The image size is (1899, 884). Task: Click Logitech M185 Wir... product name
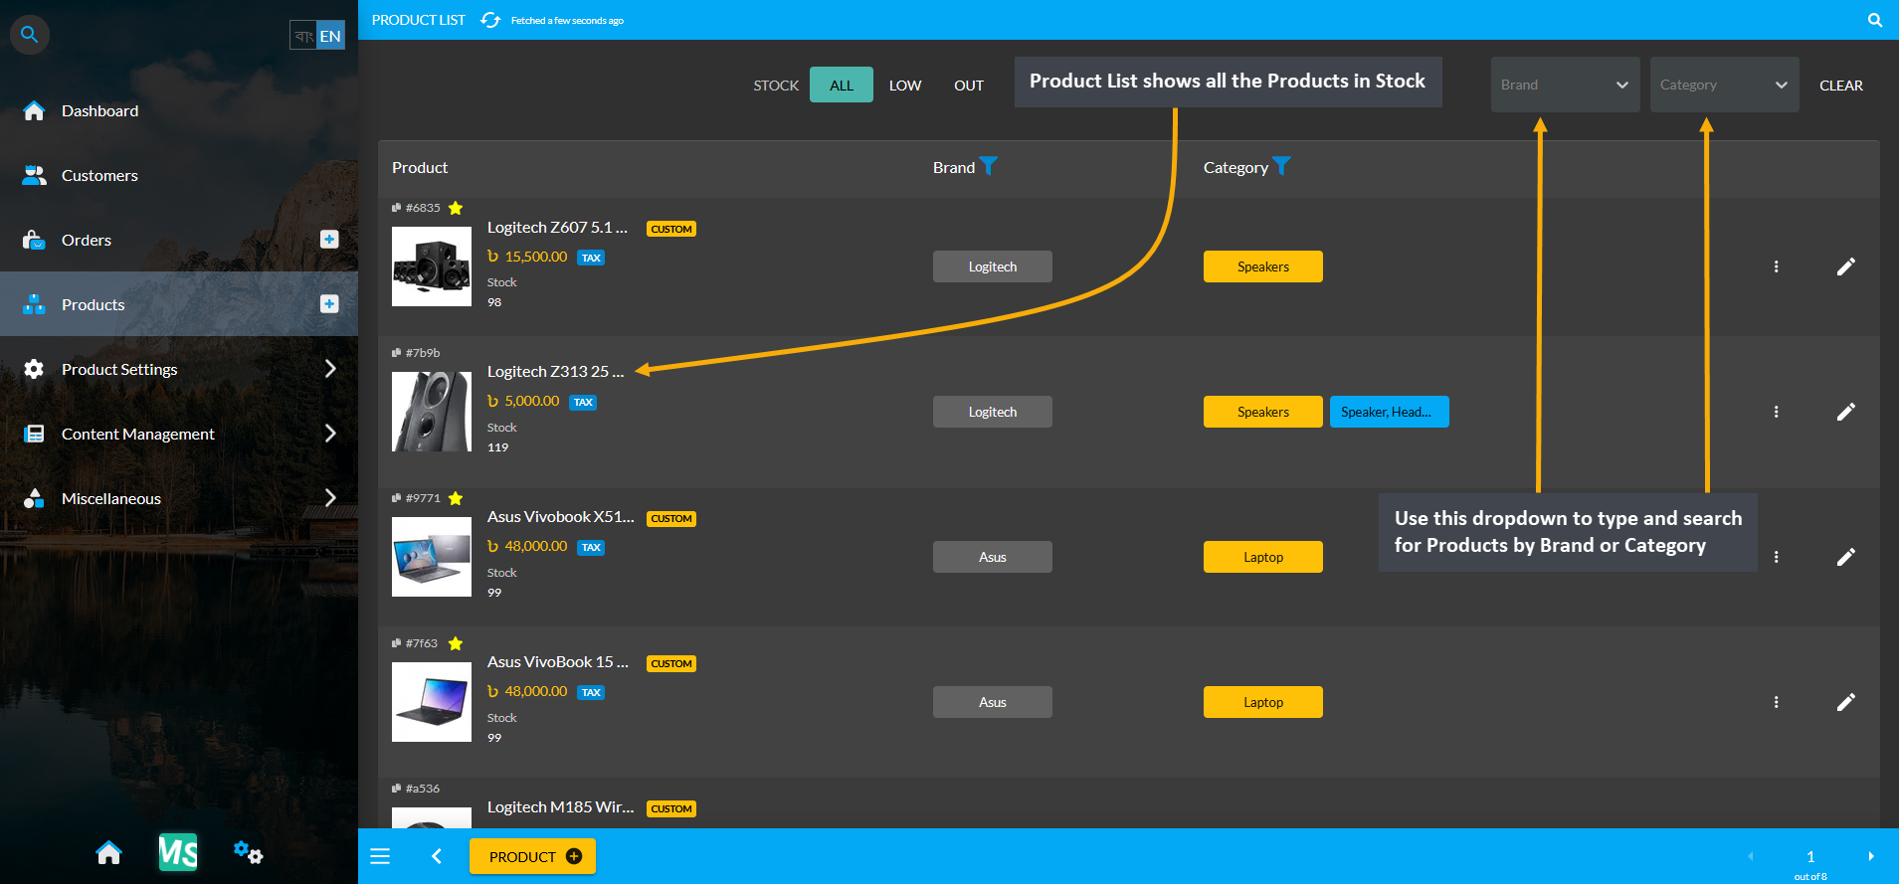coord(560,806)
